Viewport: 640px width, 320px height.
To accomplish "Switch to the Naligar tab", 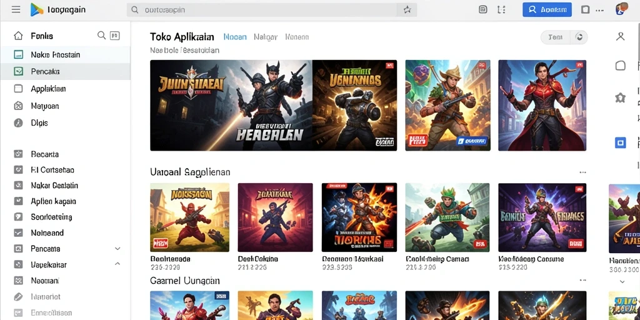I will 265,37.
